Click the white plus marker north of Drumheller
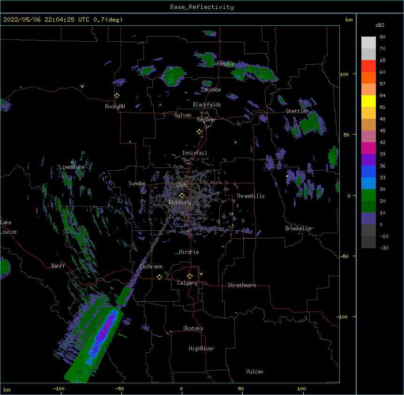The width and height of the screenshot is (404, 395). [x=287, y=176]
